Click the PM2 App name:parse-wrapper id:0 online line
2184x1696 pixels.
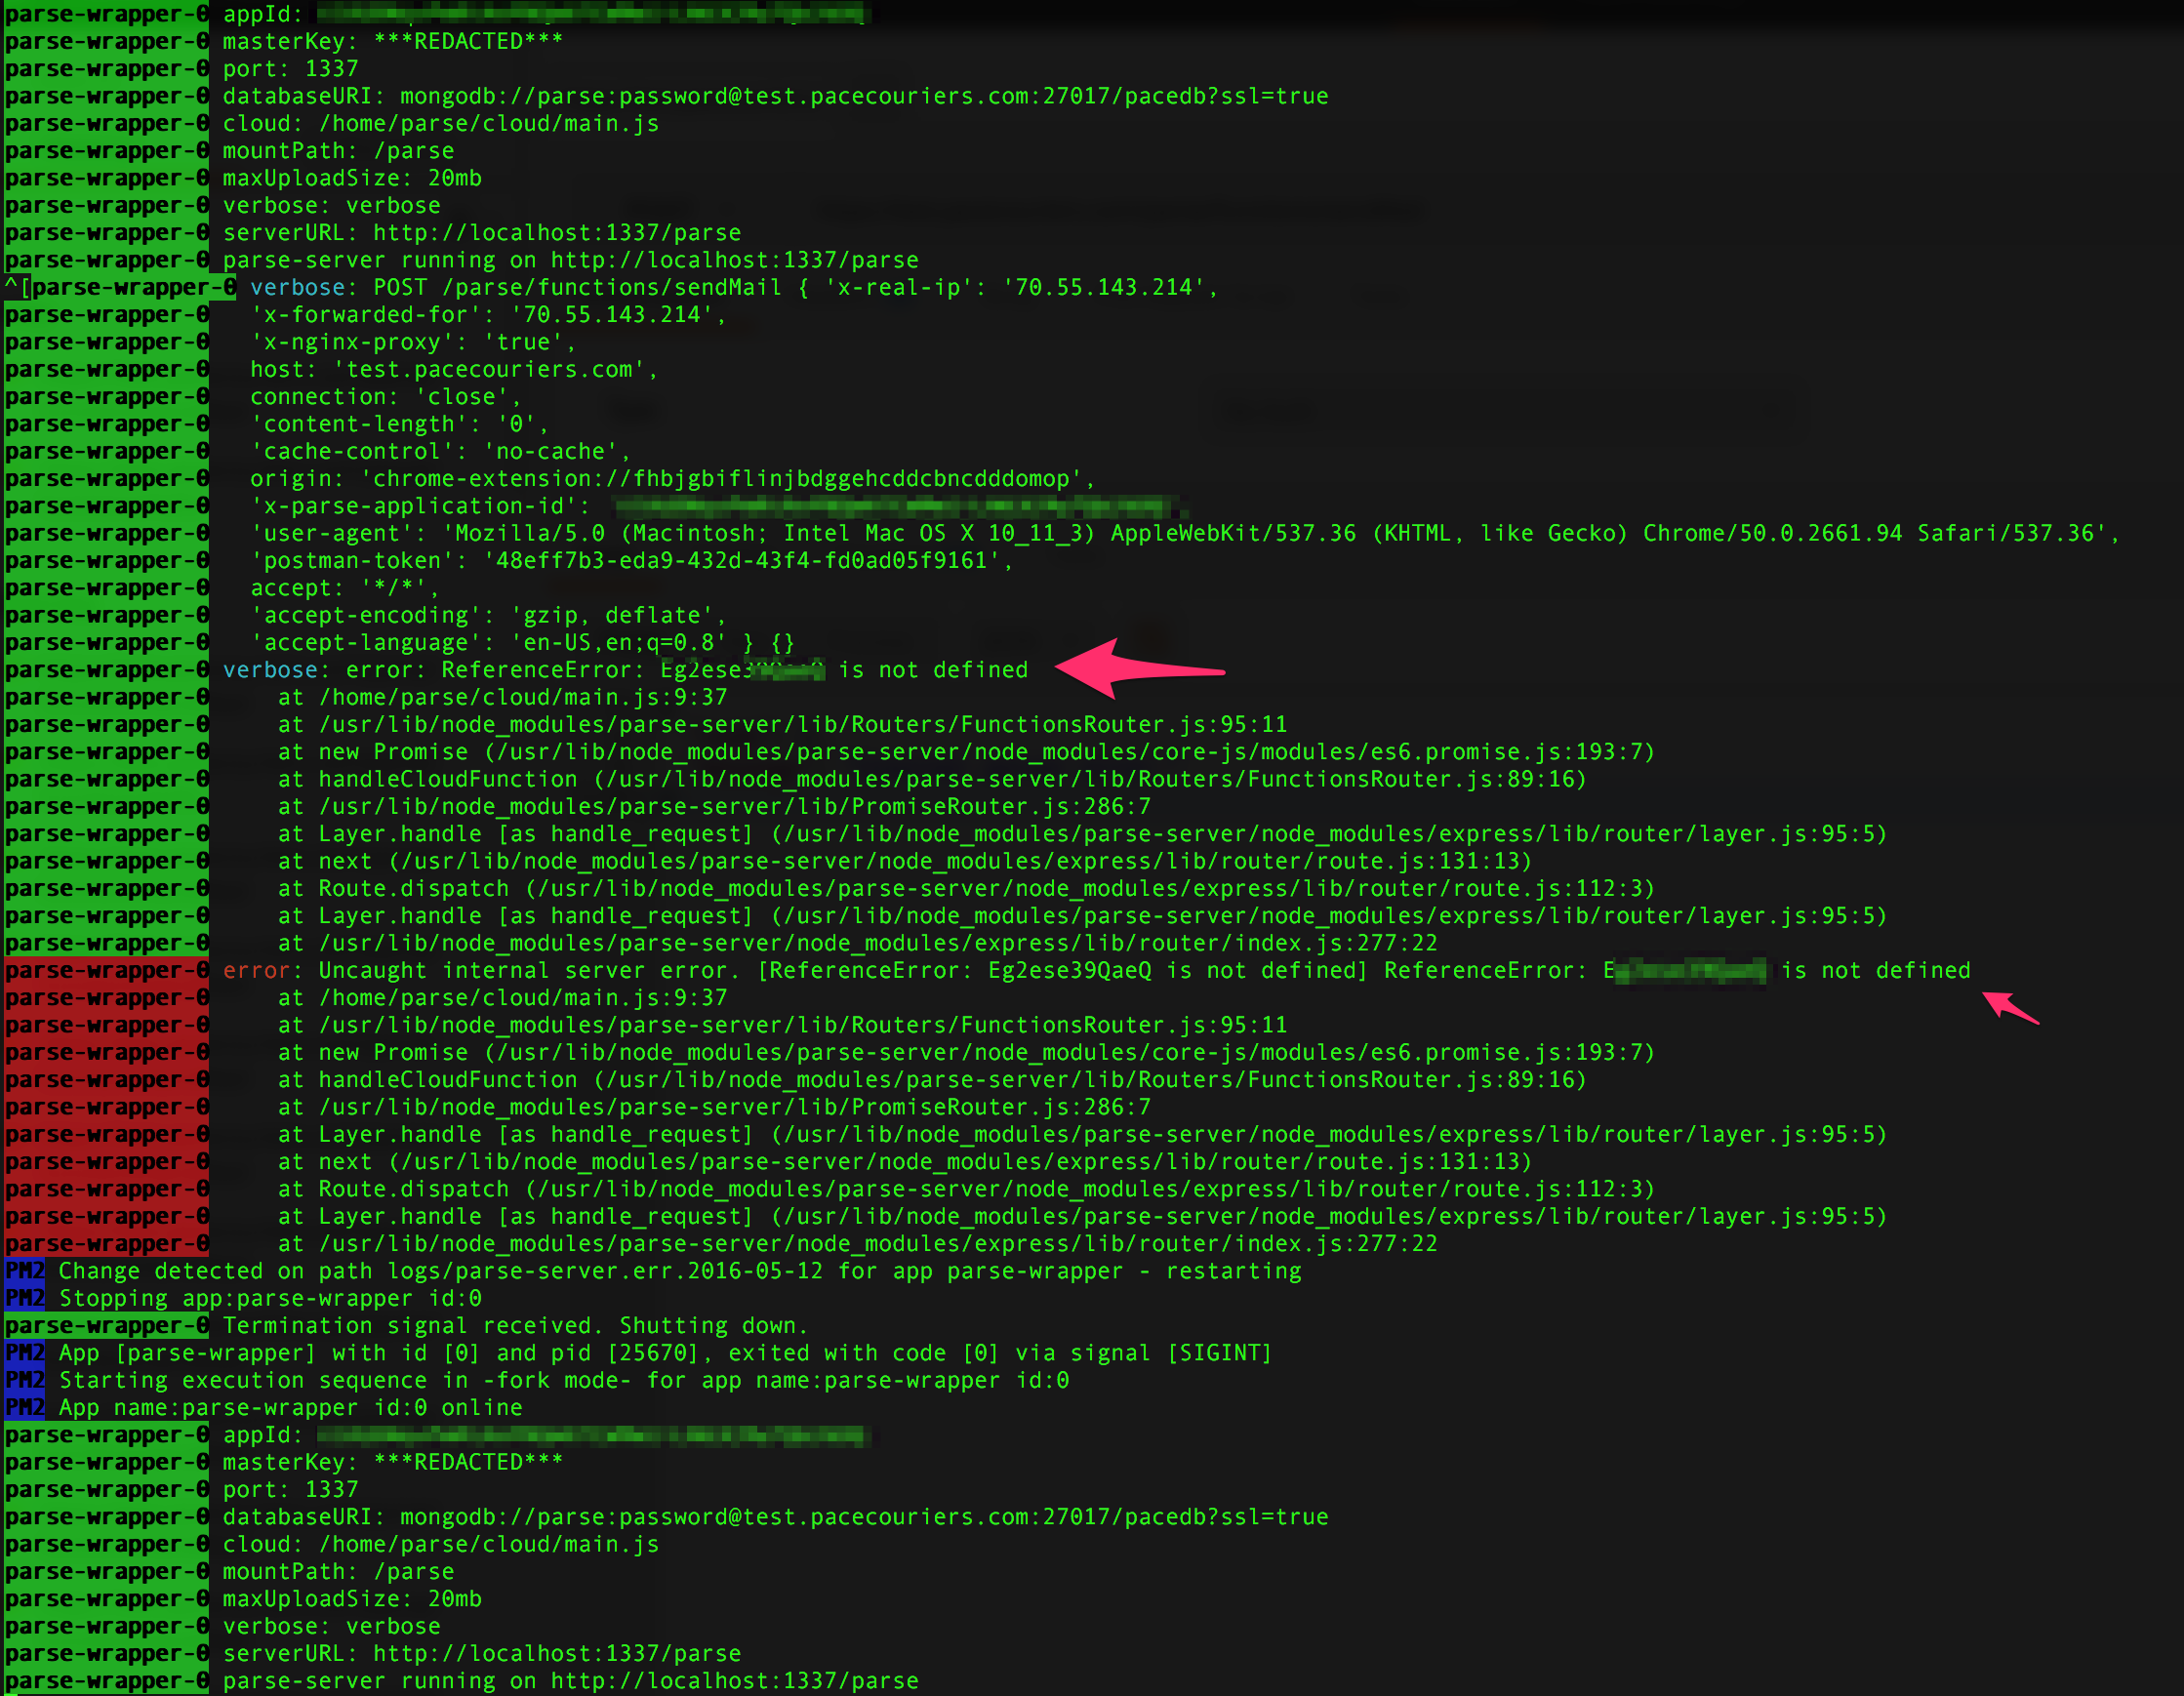290,1407
